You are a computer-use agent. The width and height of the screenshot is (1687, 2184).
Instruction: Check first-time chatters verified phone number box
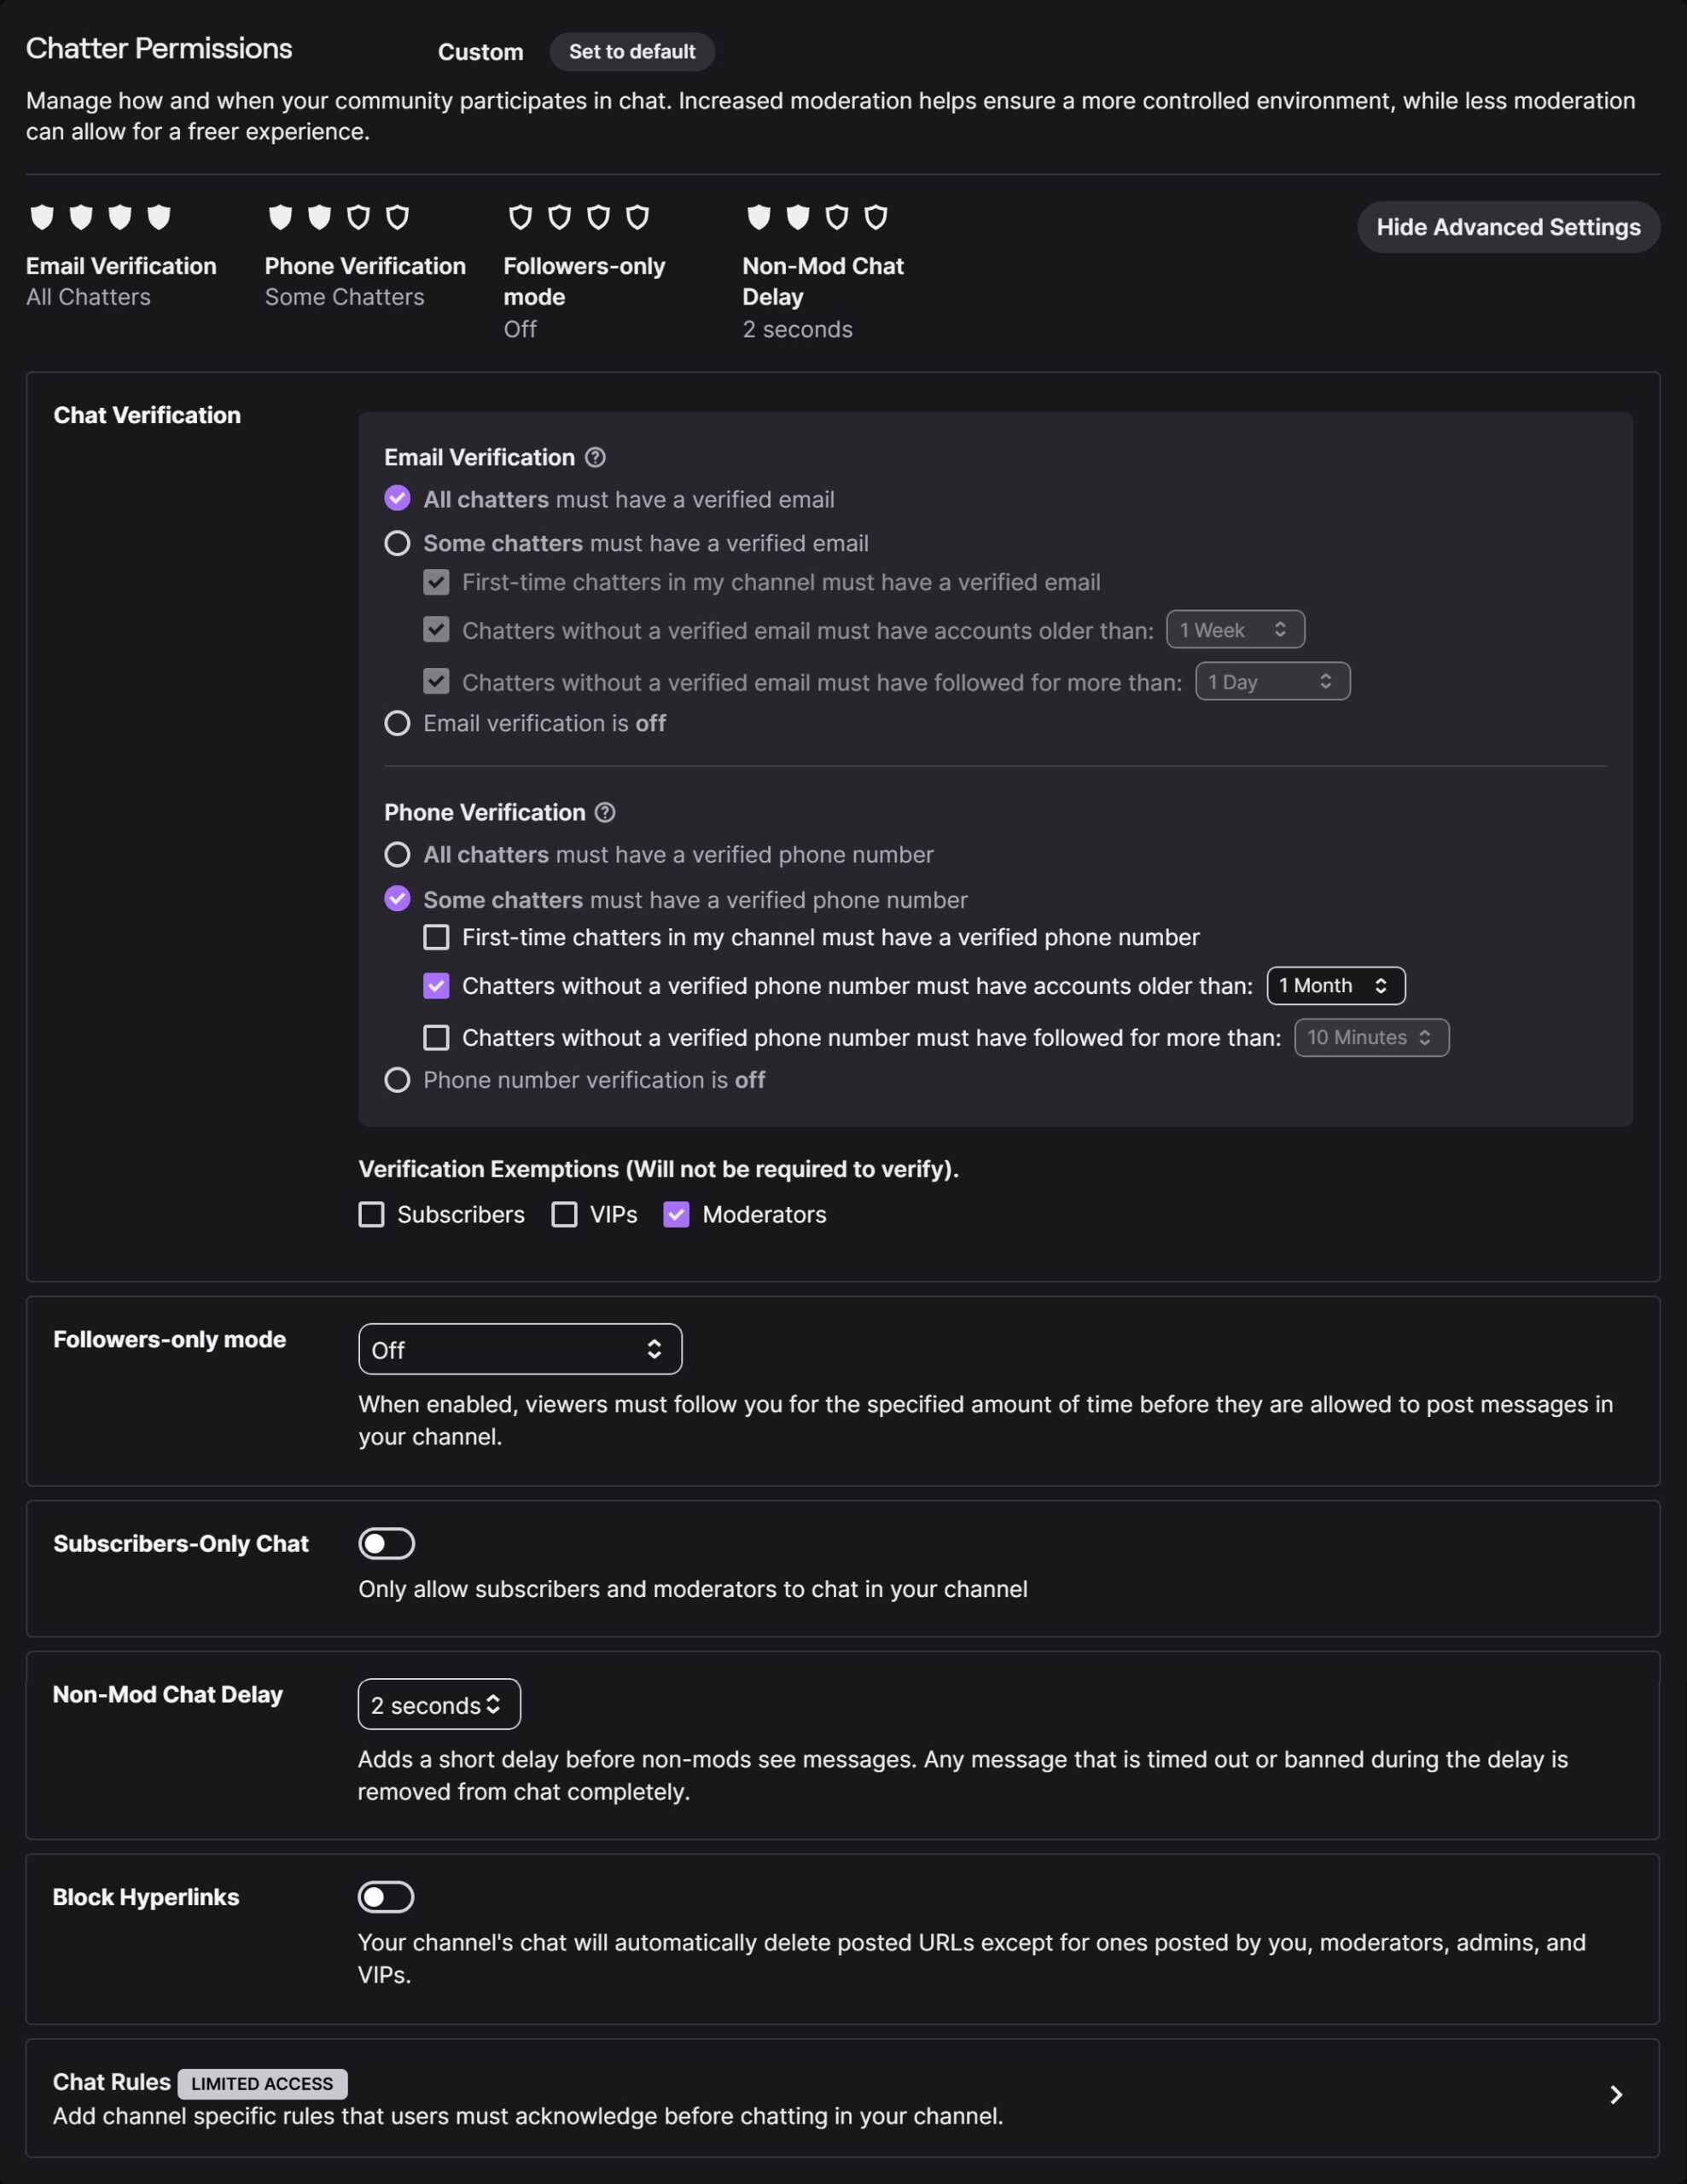coord(437,937)
